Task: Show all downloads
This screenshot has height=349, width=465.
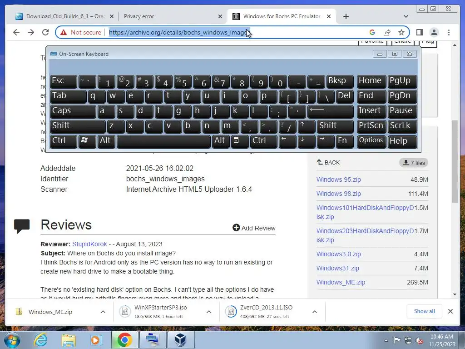Action: (425, 311)
